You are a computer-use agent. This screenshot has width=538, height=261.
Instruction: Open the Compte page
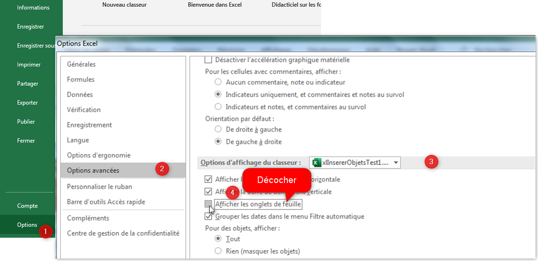tap(28, 206)
